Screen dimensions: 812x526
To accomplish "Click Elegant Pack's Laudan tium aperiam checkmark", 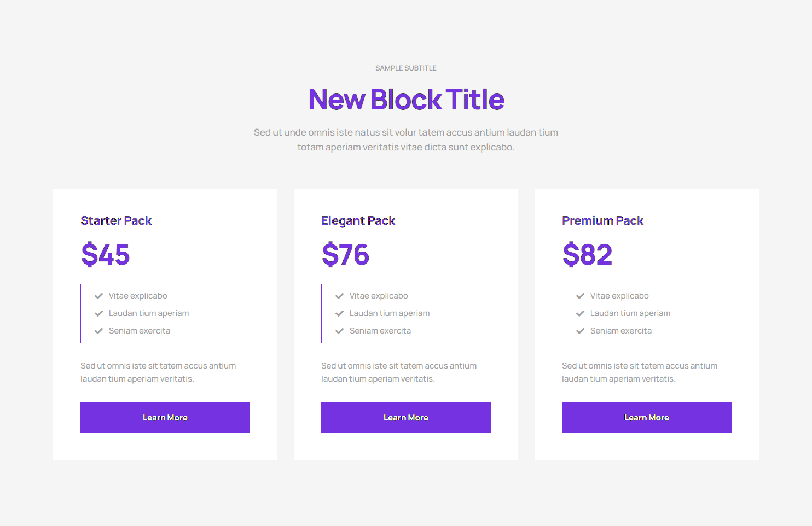I will point(340,313).
